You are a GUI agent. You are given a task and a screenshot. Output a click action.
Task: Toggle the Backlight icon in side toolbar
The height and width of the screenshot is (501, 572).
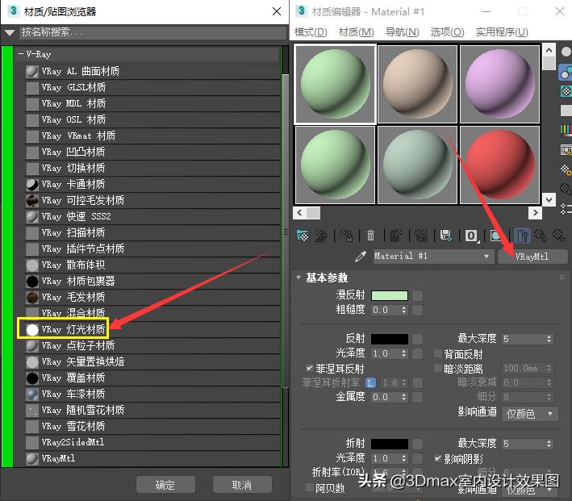pos(566,73)
